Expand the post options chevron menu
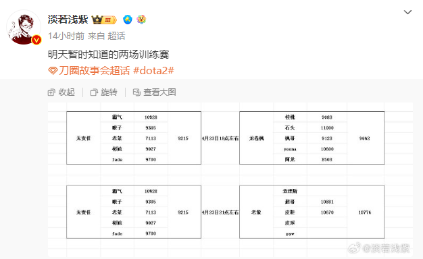The image size is (423, 259). coord(407,12)
